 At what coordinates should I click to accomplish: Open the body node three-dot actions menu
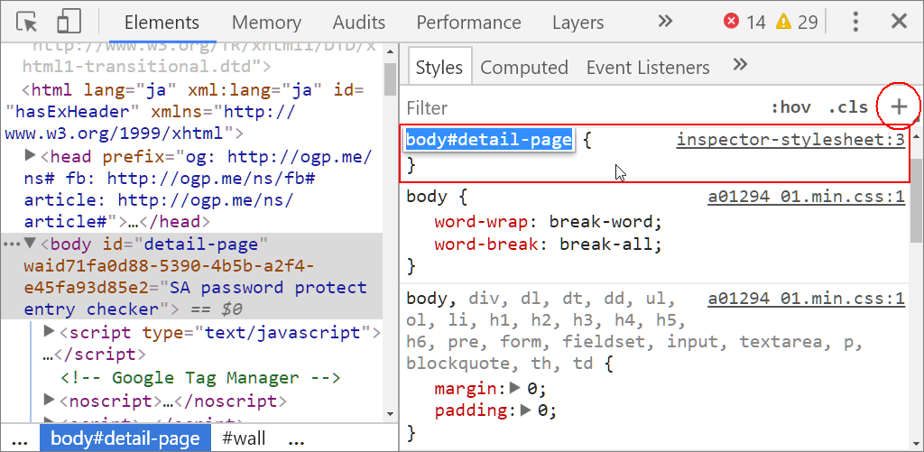(12, 244)
